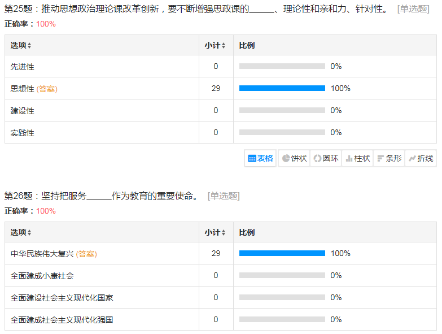Screen dimensions: 442x334
Task: Select the 饼状 pie chart icon
Action: [294, 158]
